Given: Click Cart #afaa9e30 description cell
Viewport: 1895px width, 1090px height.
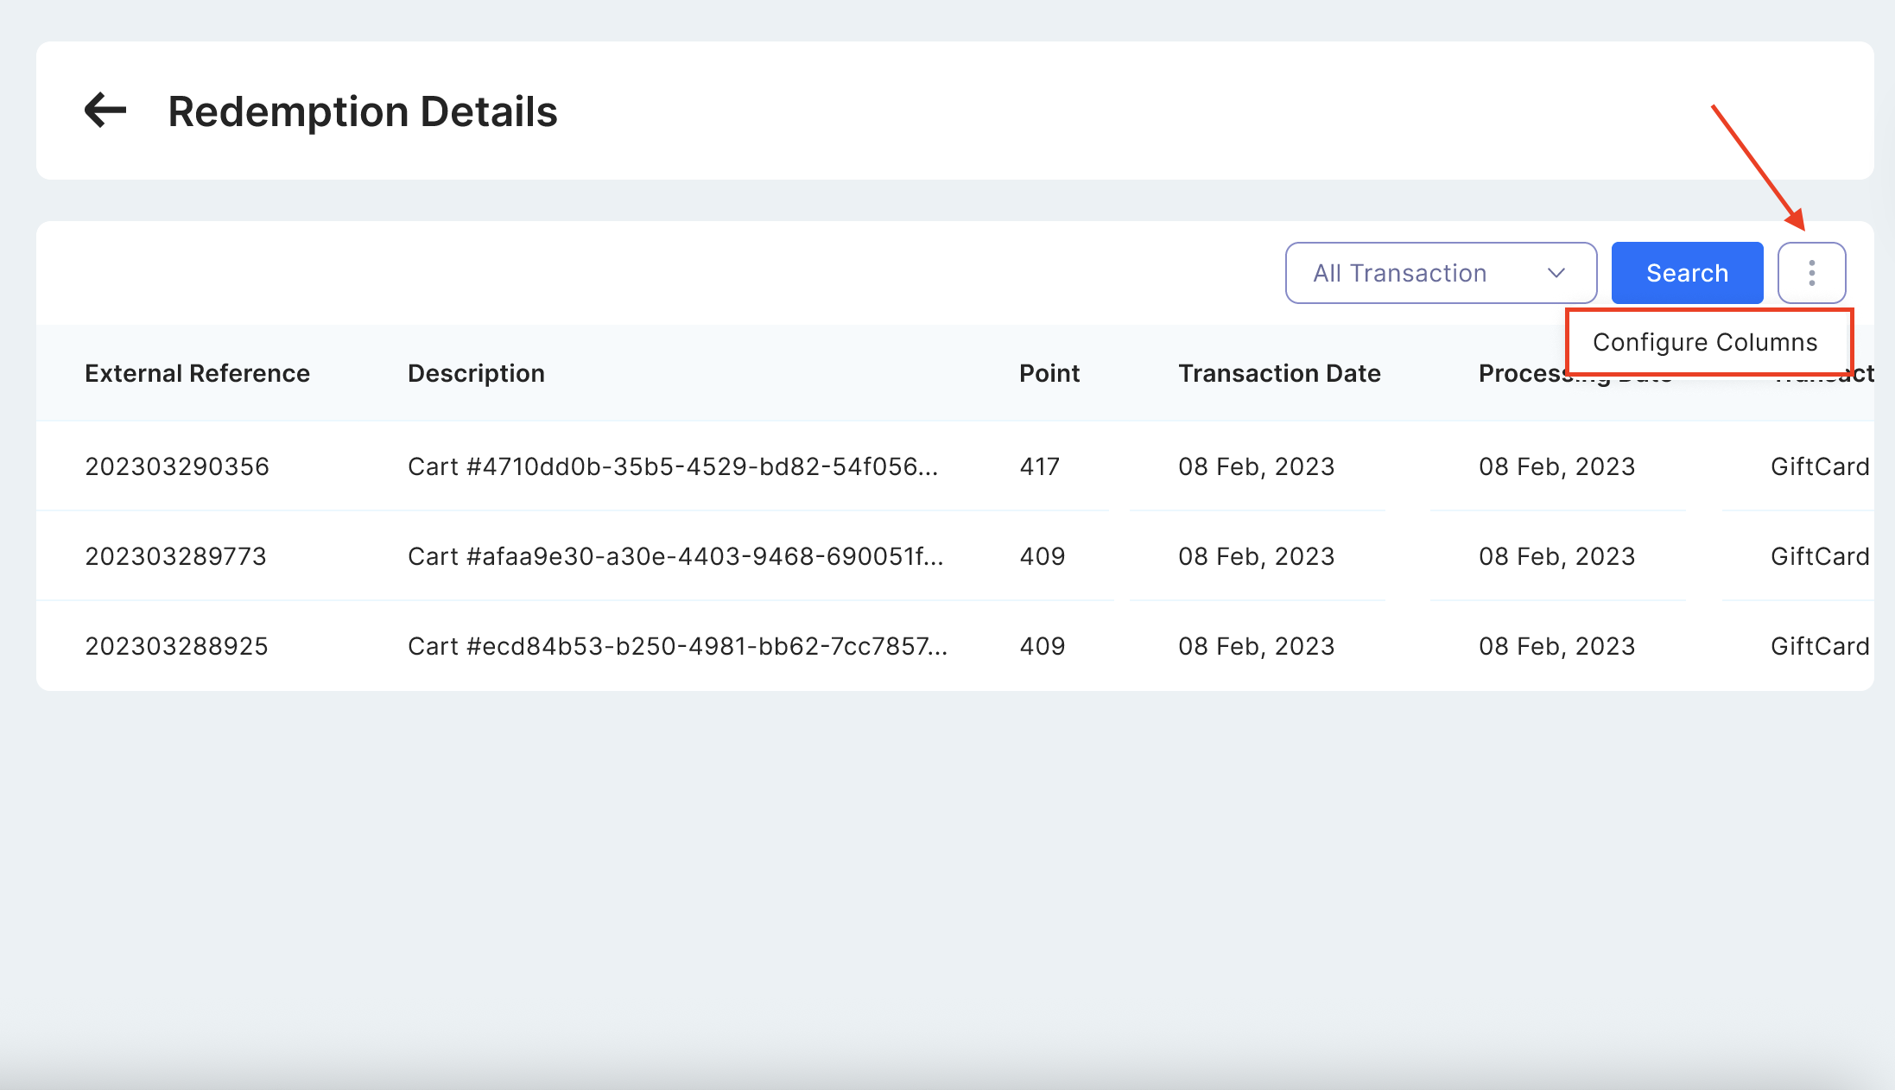Looking at the screenshot, I should (x=675, y=556).
